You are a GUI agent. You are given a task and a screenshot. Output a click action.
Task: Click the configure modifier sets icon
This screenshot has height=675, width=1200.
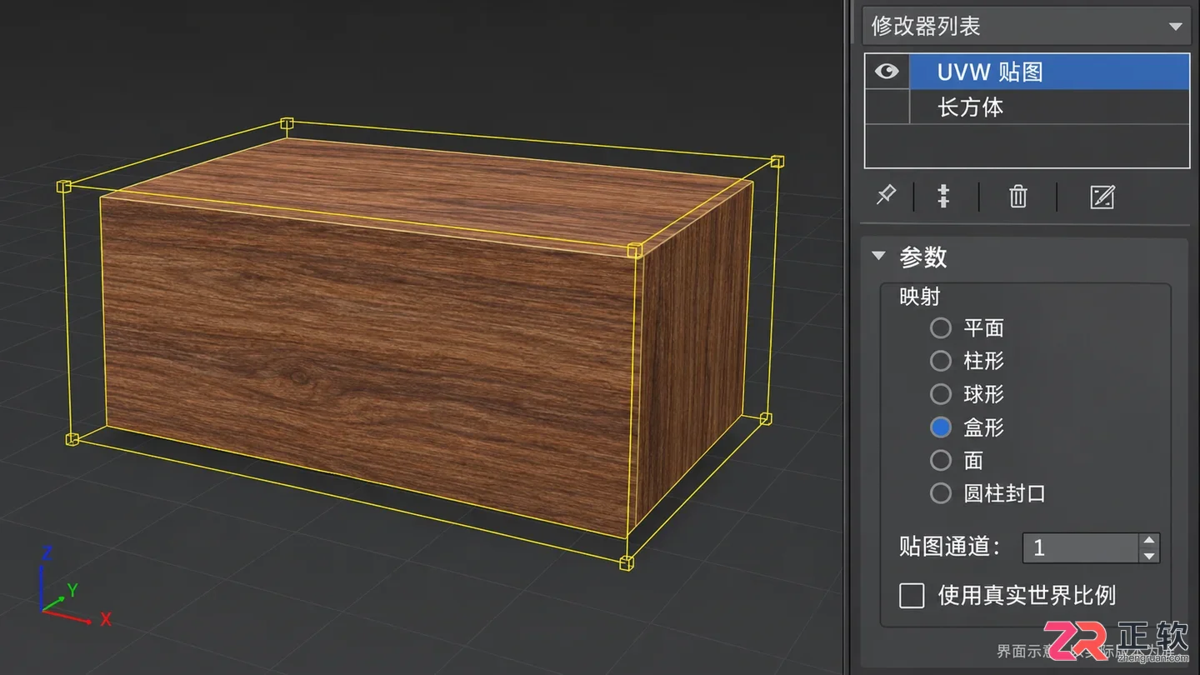[x=1102, y=197]
